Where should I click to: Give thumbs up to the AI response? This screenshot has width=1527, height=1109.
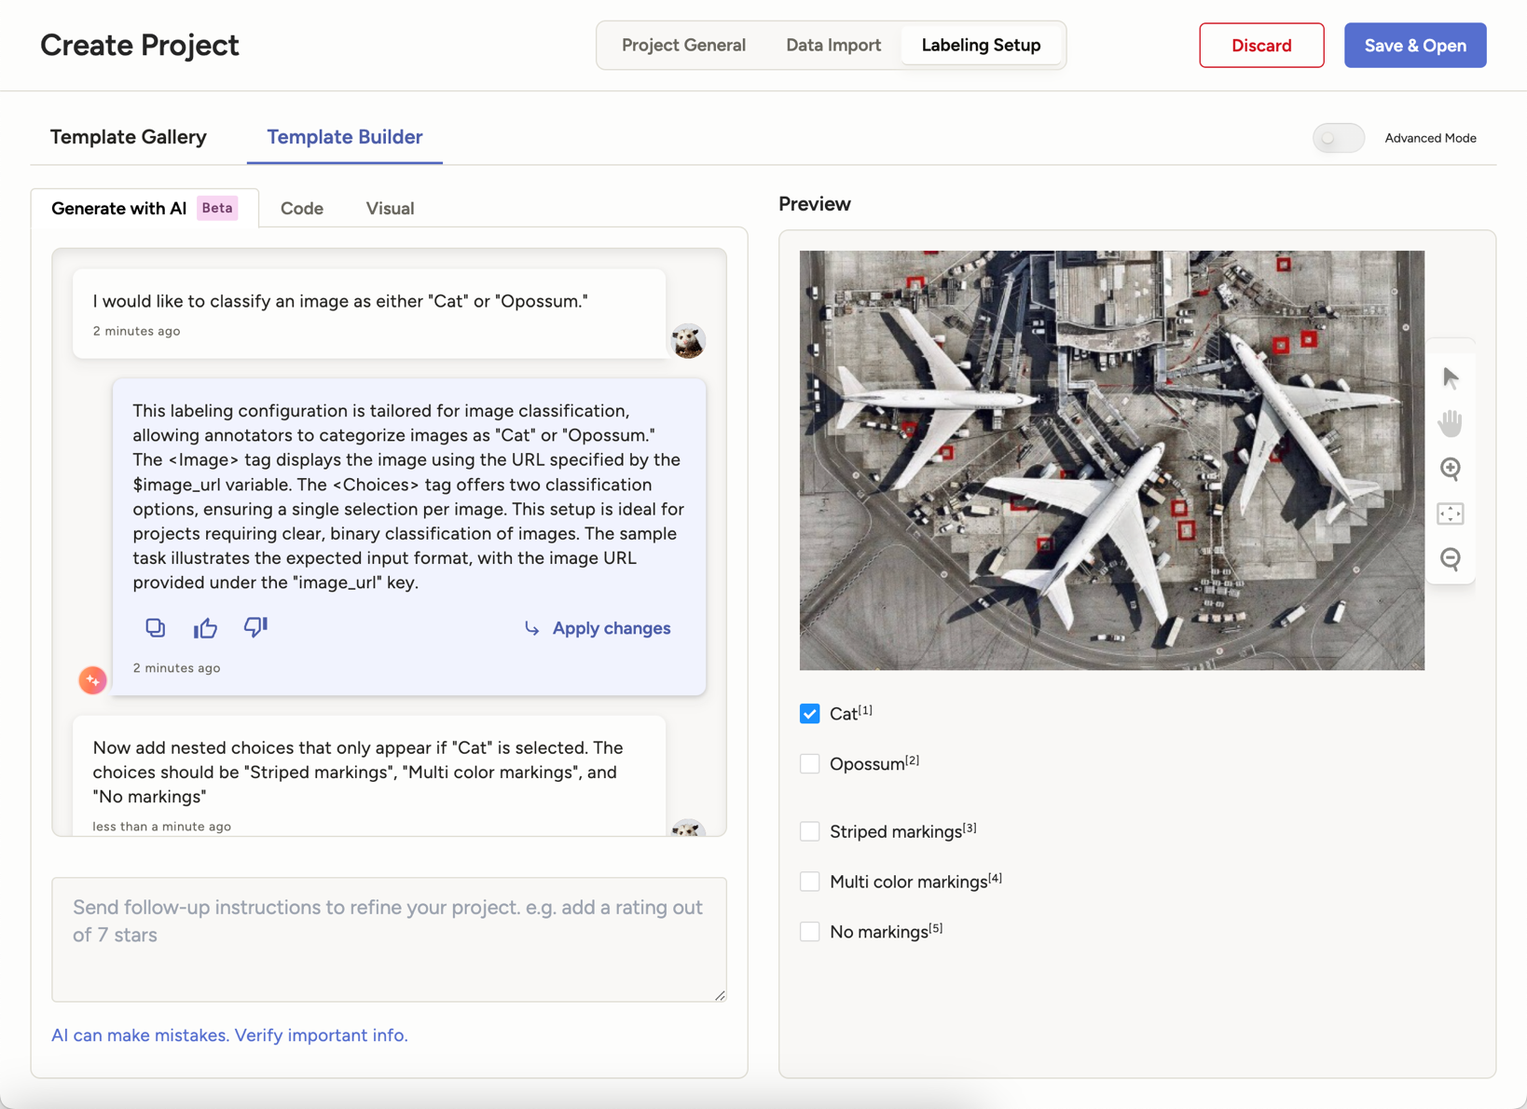[x=205, y=627]
